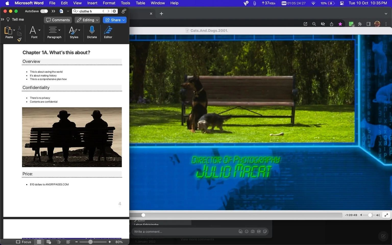Image resolution: width=392 pixels, height=245 pixels.
Task: Select the Format Painter brush icon
Action: (19, 39)
